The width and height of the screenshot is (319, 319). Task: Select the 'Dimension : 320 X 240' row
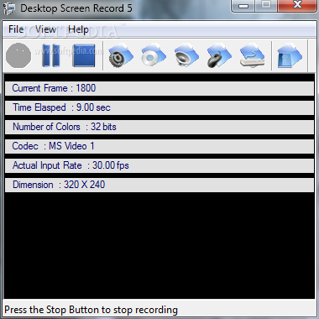(159, 185)
